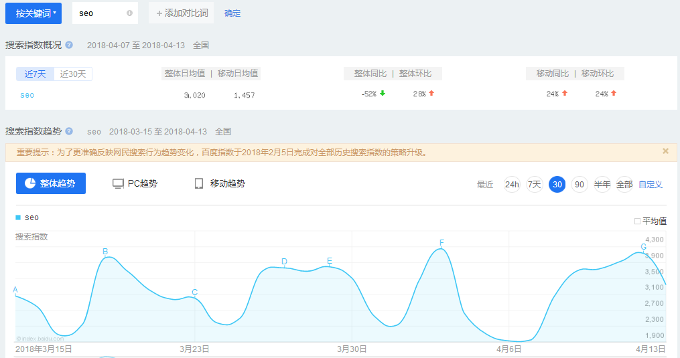Switch to the 整体趋势 tab
Screen dimensions: 680x358
(51, 183)
